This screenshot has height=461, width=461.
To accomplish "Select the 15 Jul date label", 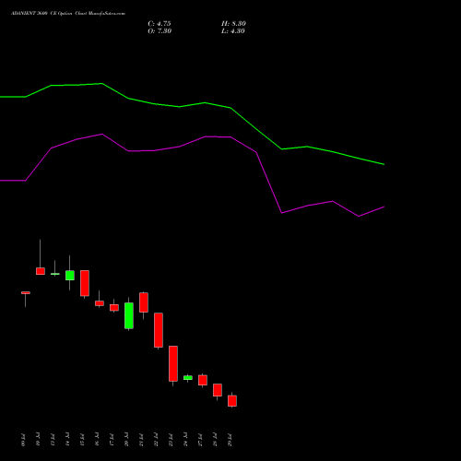I will click(x=82, y=440).
